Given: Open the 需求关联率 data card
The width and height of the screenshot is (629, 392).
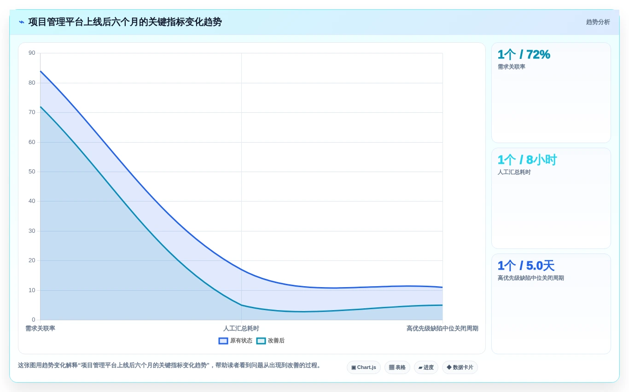Looking at the screenshot, I should (551, 92).
